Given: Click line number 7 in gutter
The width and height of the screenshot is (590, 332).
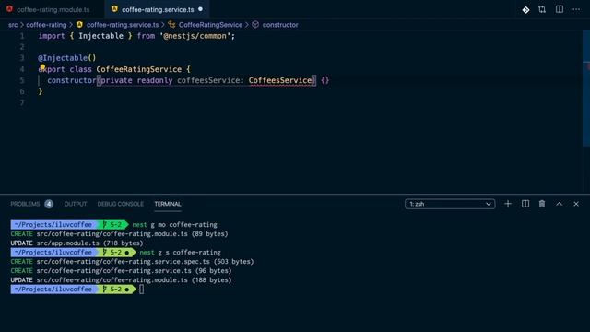Looking at the screenshot, I should coord(22,102).
